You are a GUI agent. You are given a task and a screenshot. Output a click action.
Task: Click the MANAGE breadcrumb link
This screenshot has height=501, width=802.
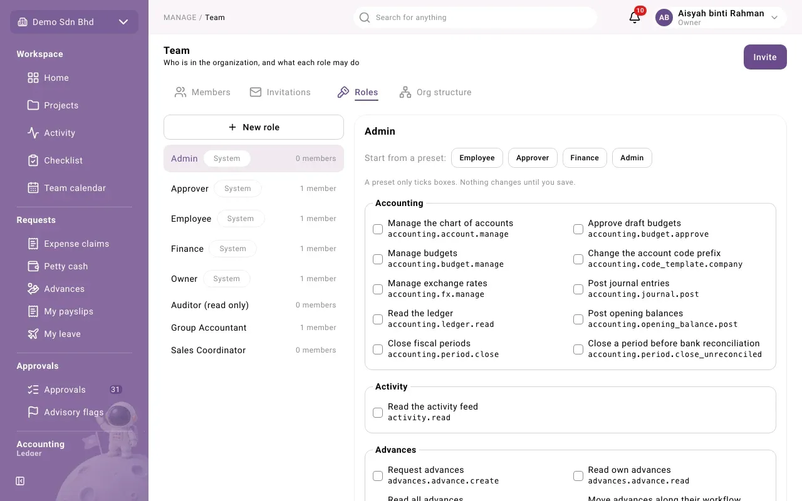click(x=180, y=18)
